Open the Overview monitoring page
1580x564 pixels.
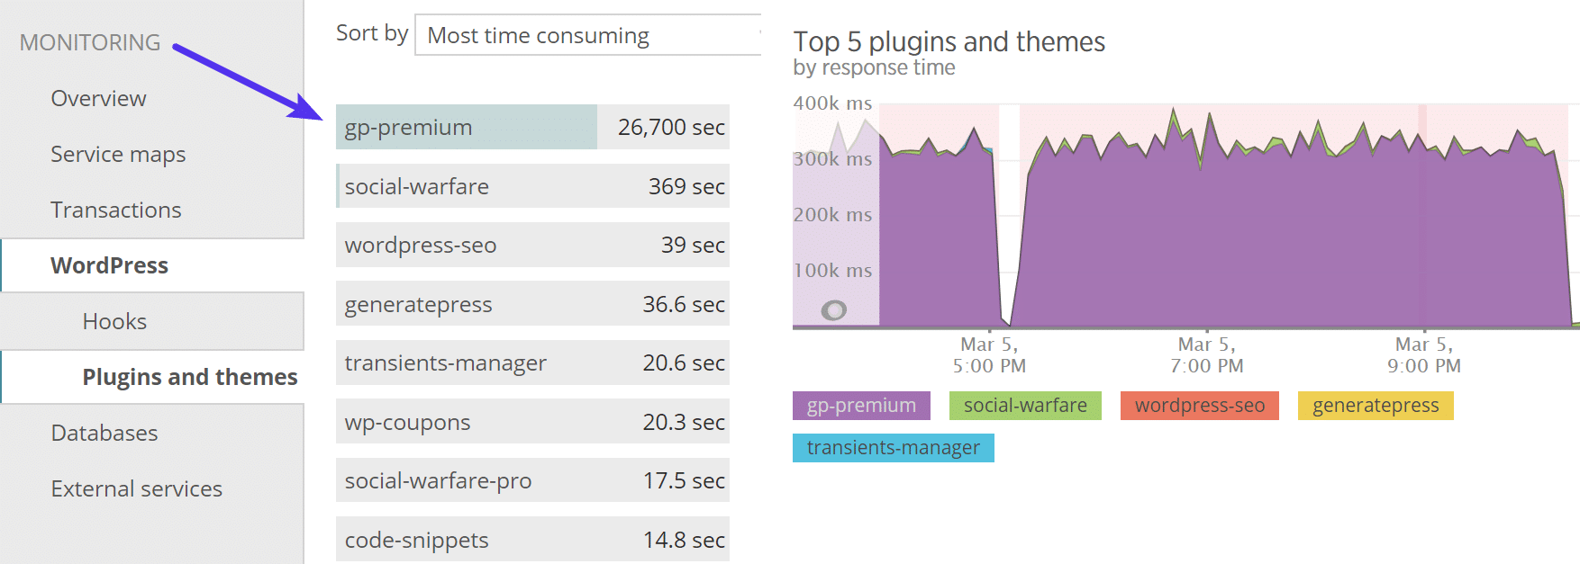pos(98,98)
